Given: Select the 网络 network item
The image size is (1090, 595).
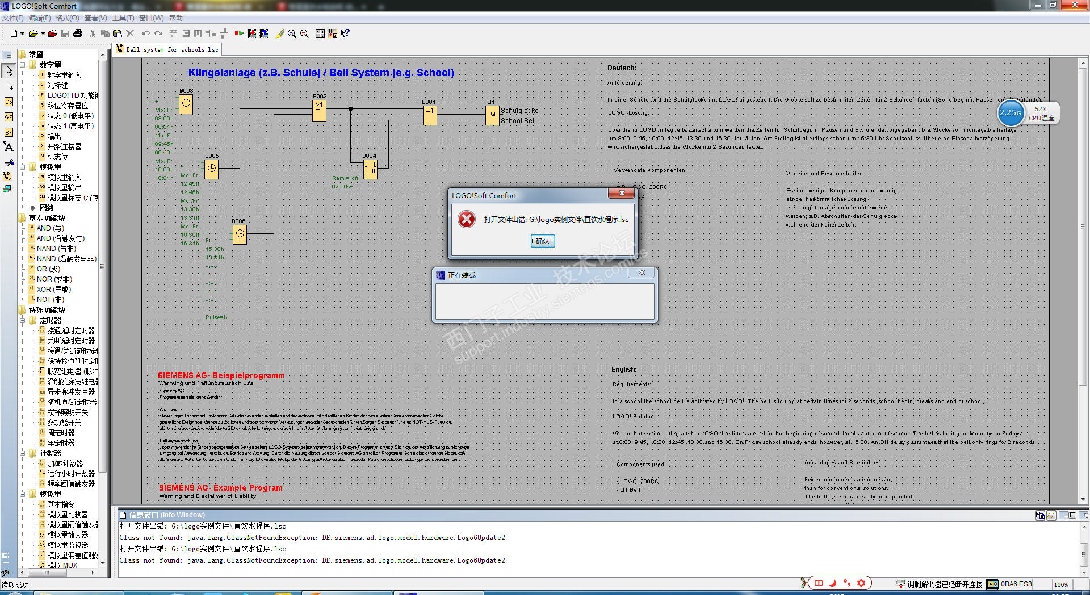Looking at the screenshot, I should click(x=43, y=208).
